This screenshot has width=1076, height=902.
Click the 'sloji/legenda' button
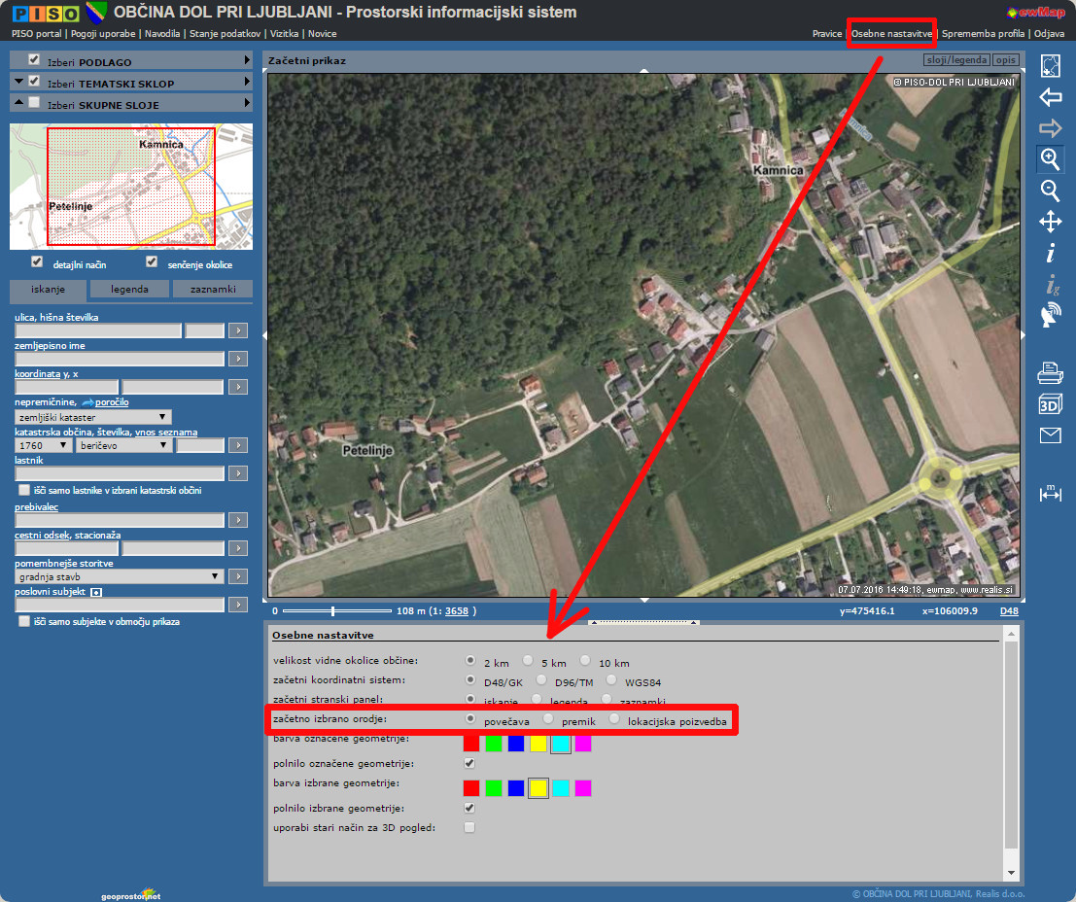point(955,60)
